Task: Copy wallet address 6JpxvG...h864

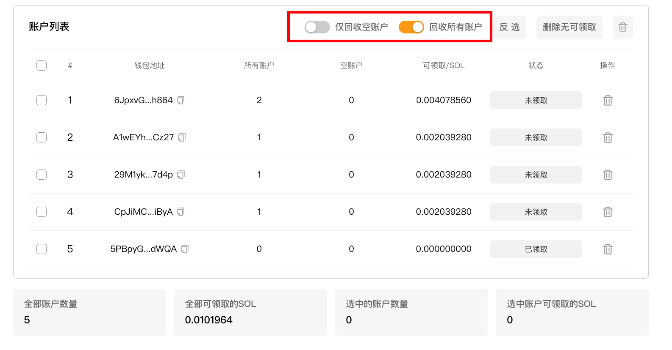Action: pos(181,101)
